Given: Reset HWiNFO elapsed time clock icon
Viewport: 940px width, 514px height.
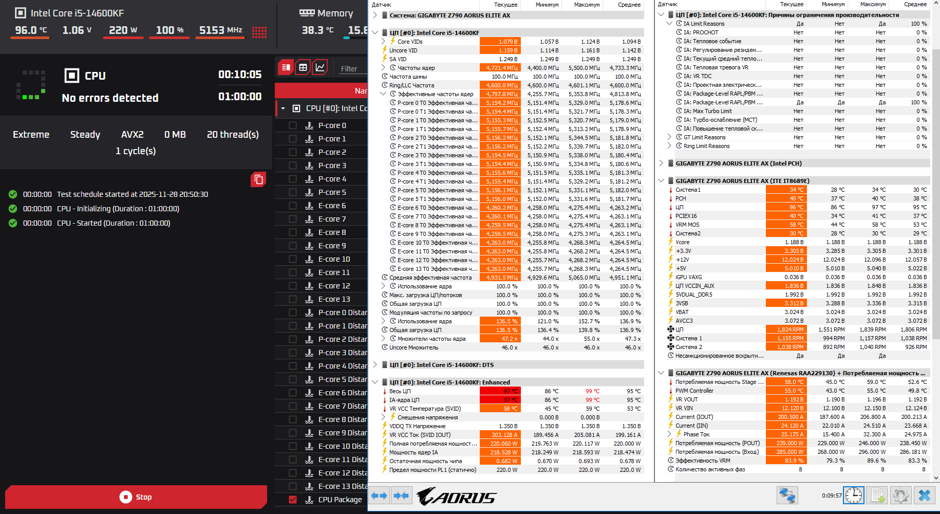Looking at the screenshot, I should 854,495.
